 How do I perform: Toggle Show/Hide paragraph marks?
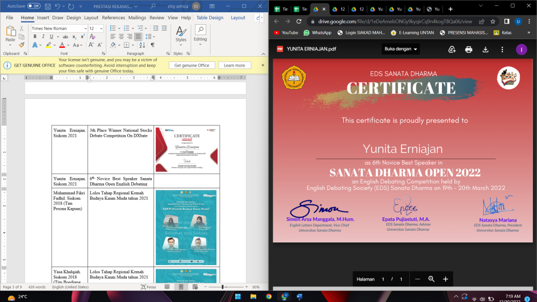(153, 45)
